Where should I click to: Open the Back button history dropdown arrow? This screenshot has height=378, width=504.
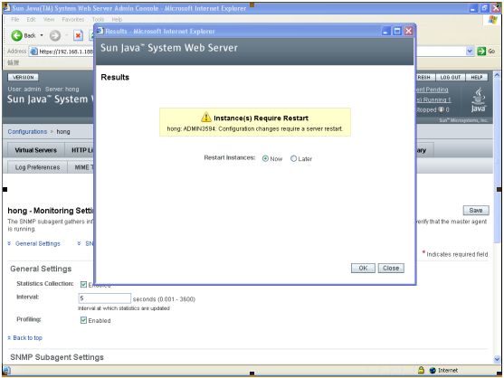(42, 35)
